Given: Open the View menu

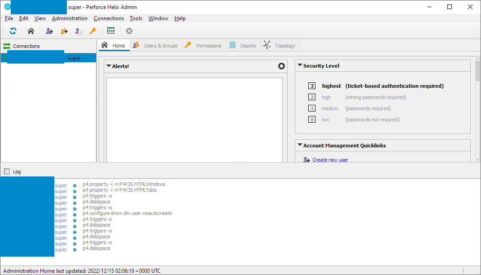Looking at the screenshot, I should point(40,18).
